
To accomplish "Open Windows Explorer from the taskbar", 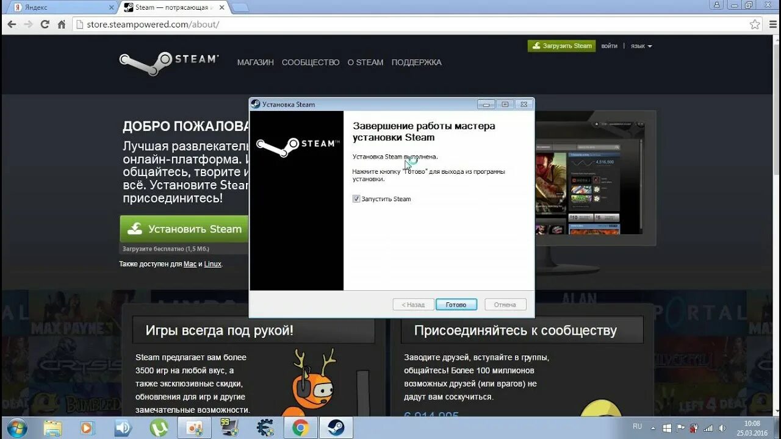I will (52, 428).
